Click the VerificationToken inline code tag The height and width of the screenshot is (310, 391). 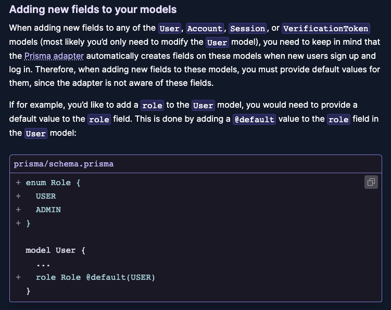325,29
